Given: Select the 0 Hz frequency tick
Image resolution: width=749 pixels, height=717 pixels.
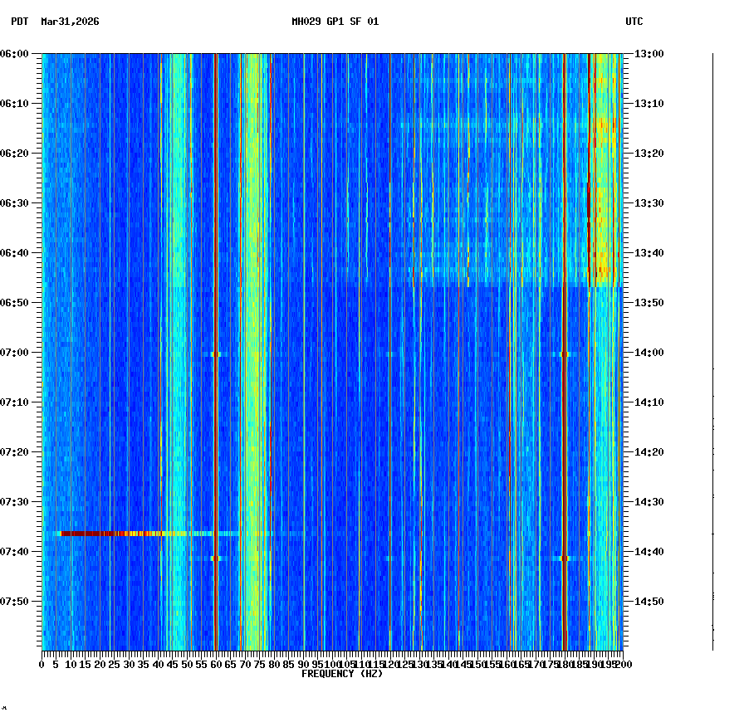Looking at the screenshot, I should (x=40, y=665).
